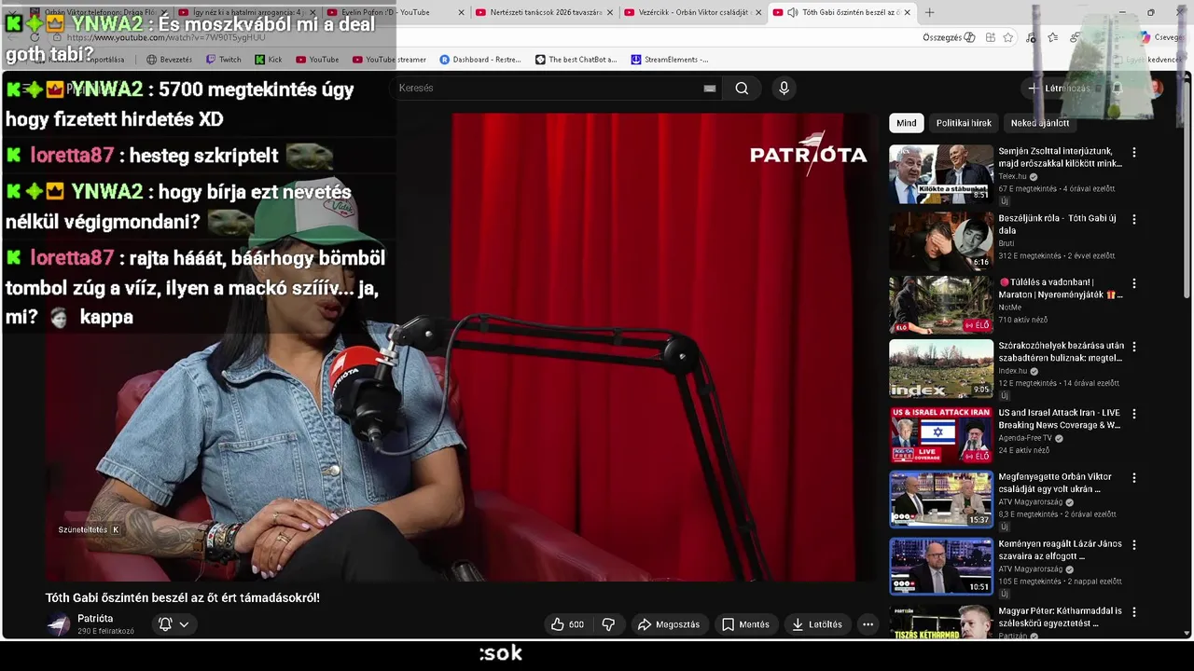This screenshot has height=671, width=1194.
Task: Close the Nertészeti tanácsok browser tab
Action: tap(610, 12)
